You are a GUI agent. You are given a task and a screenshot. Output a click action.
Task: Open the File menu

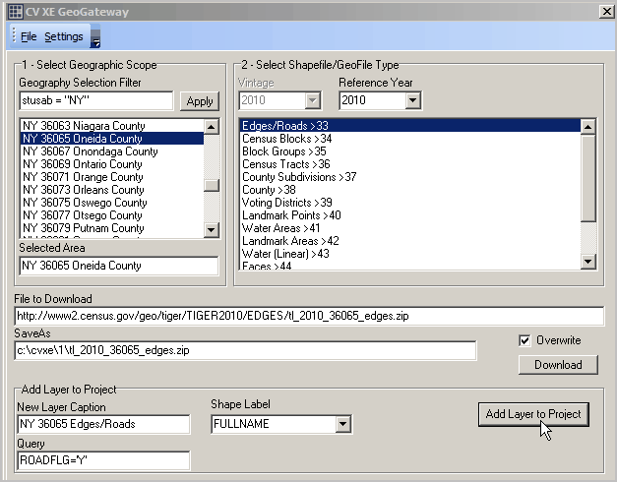point(29,36)
